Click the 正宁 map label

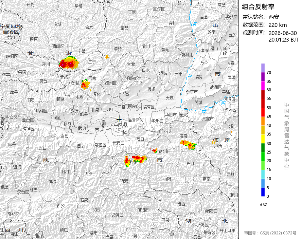92,62
